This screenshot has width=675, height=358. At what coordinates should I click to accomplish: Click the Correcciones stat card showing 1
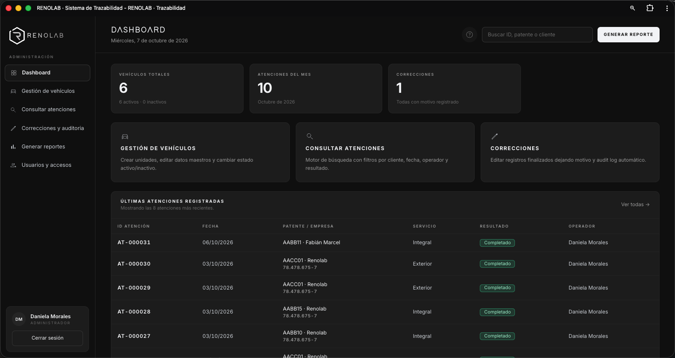tap(455, 89)
